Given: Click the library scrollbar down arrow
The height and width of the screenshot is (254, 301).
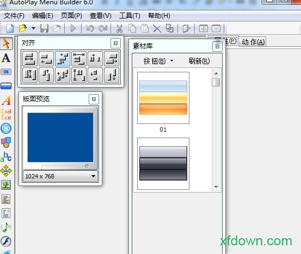Looking at the screenshot, I should 216,187.
